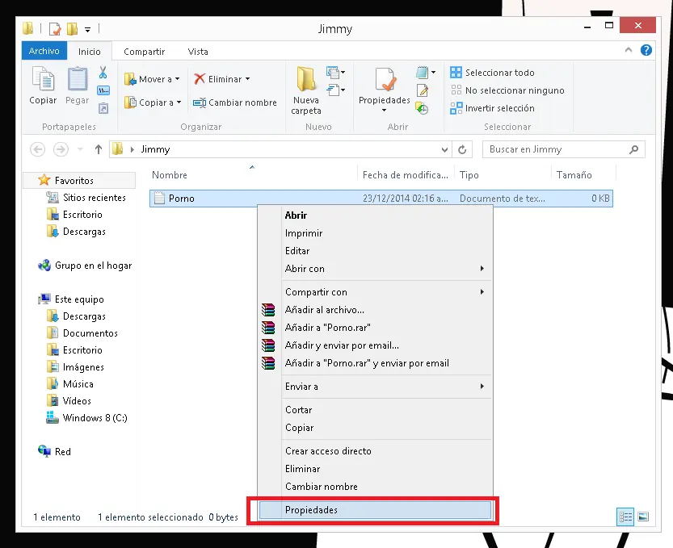Click the Paste shortcut icon in Portapapeles
Image resolution: width=673 pixels, height=548 pixels.
click(103, 108)
